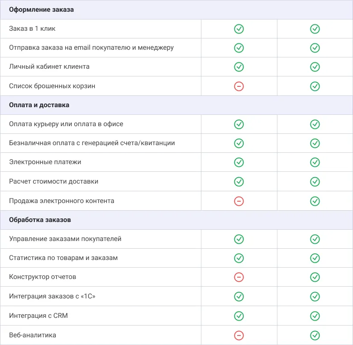Screen dimensions: 353x345
Task: Click the Интеграция с CRM row label
Action: [x=38, y=316]
